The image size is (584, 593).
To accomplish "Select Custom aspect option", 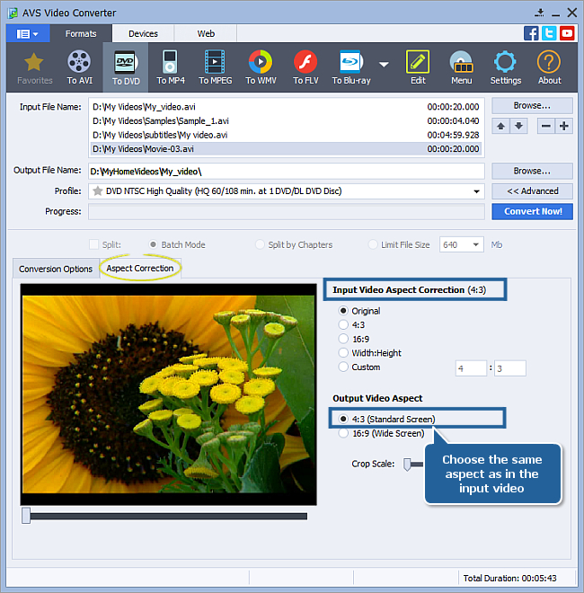I will tap(343, 367).
